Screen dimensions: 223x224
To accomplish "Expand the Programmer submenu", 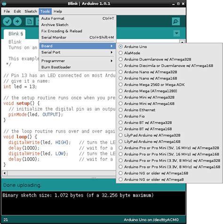I will point(78,61).
